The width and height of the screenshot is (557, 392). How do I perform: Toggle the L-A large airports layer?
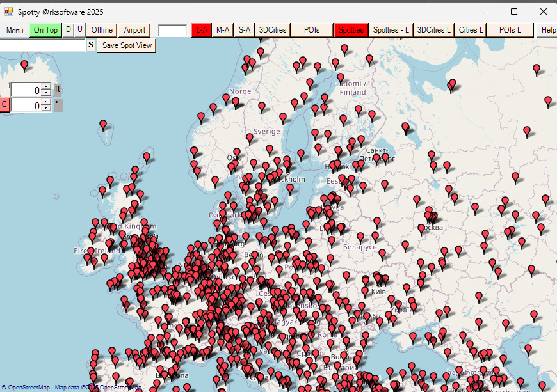[x=202, y=30]
